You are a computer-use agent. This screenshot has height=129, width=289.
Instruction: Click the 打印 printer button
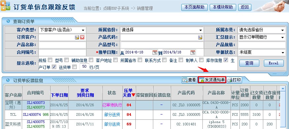point(234,80)
